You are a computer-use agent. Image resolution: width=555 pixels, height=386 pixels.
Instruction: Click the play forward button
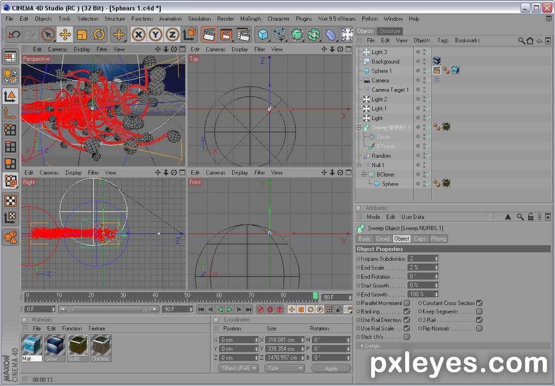point(230,310)
